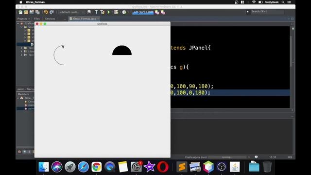Click Spotlight search icon in menu bar
The height and width of the screenshot is (175, 311).
click(283, 2)
